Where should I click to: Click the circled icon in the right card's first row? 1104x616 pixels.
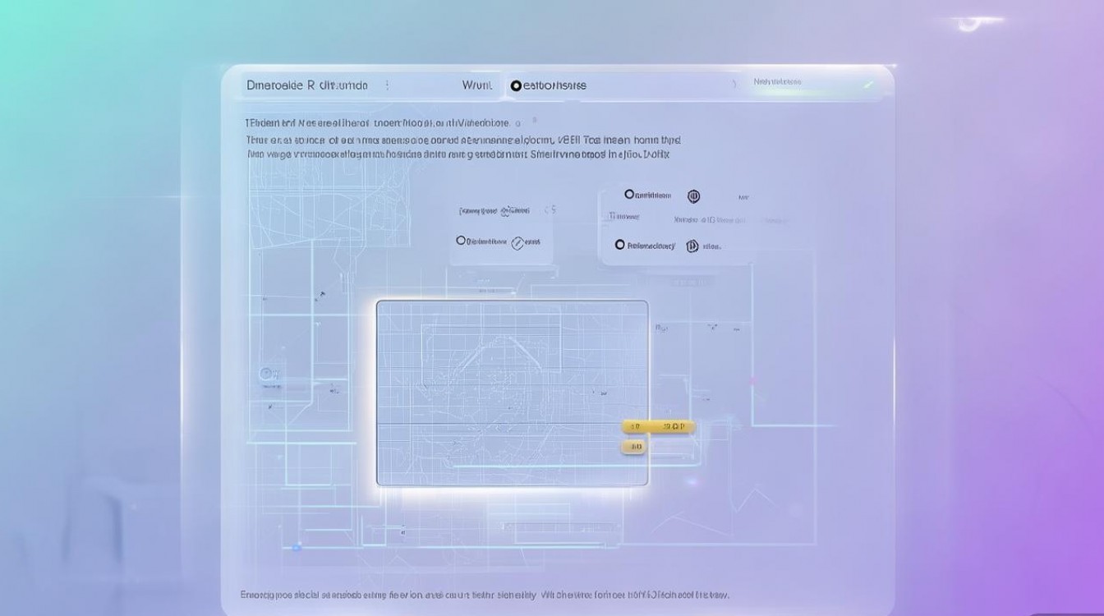(693, 195)
